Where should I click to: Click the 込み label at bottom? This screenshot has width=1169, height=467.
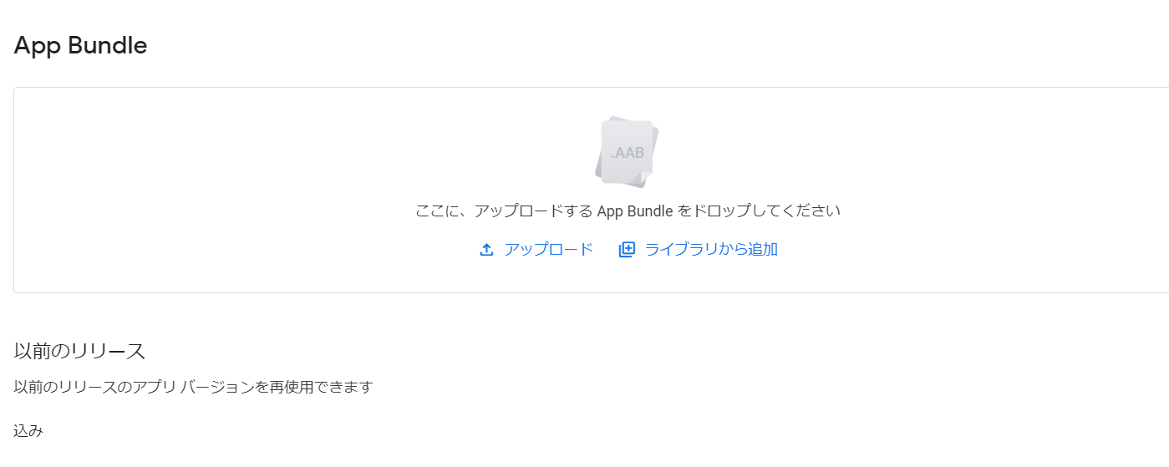[28, 431]
